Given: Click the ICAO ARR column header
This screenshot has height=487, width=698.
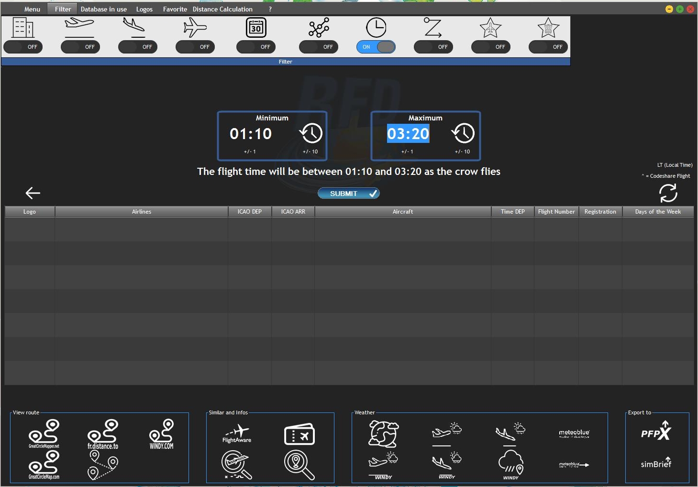Looking at the screenshot, I should pos(293,212).
